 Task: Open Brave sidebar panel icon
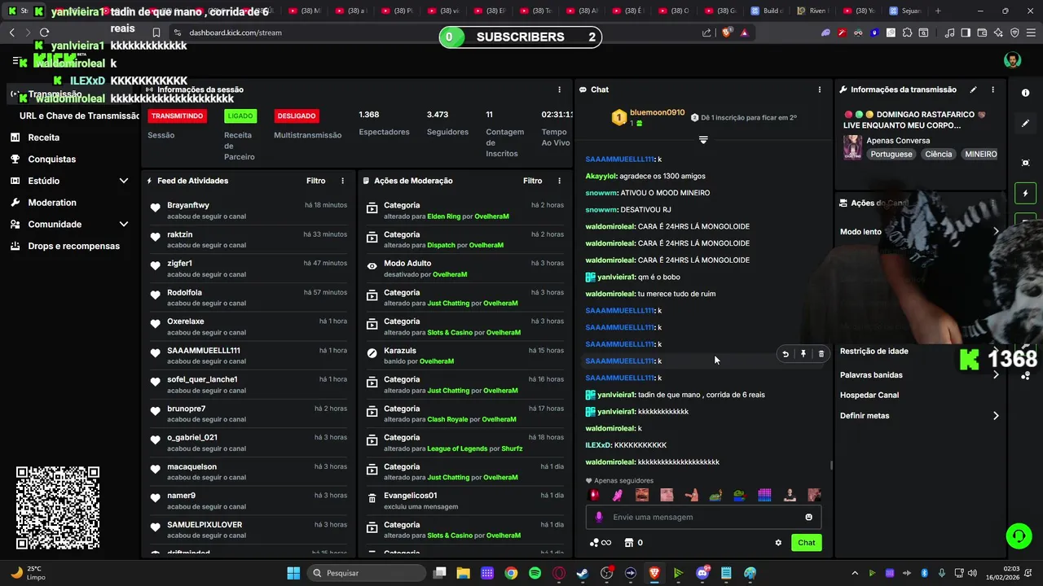(x=966, y=33)
